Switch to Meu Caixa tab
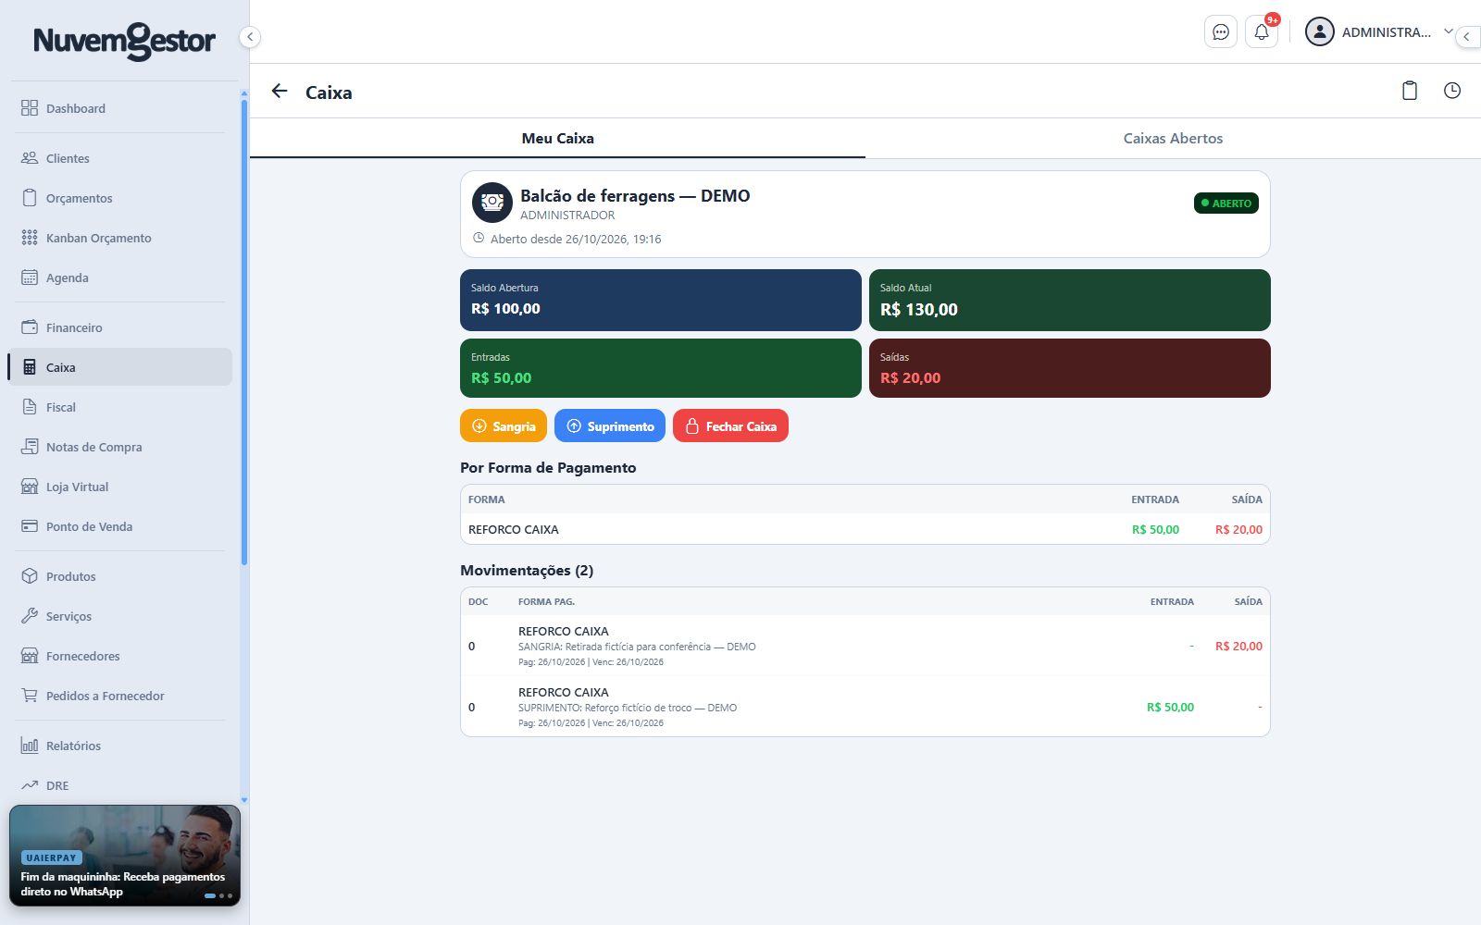The image size is (1481, 925). click(557, 139)
